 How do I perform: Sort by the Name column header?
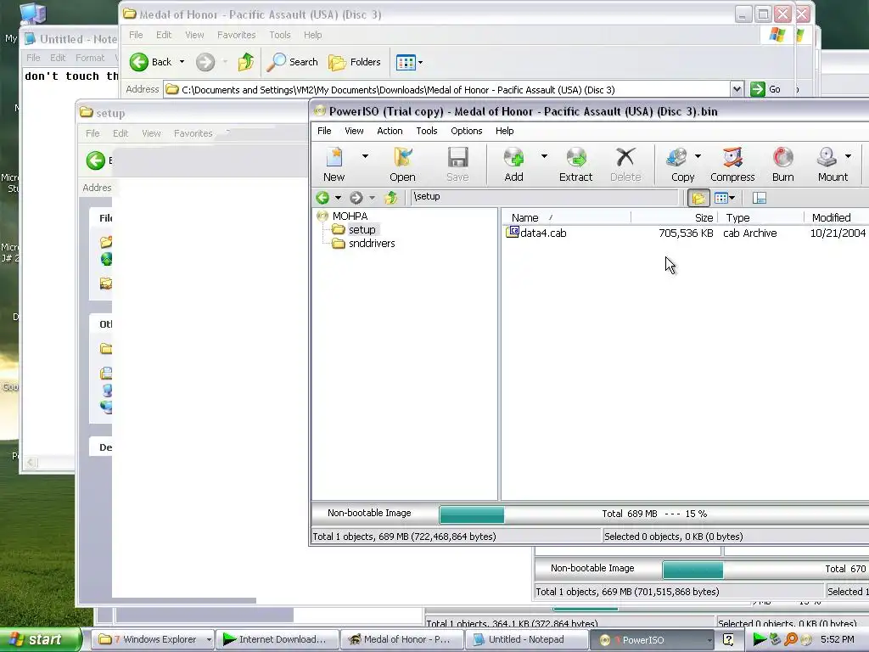coord(565,218)
